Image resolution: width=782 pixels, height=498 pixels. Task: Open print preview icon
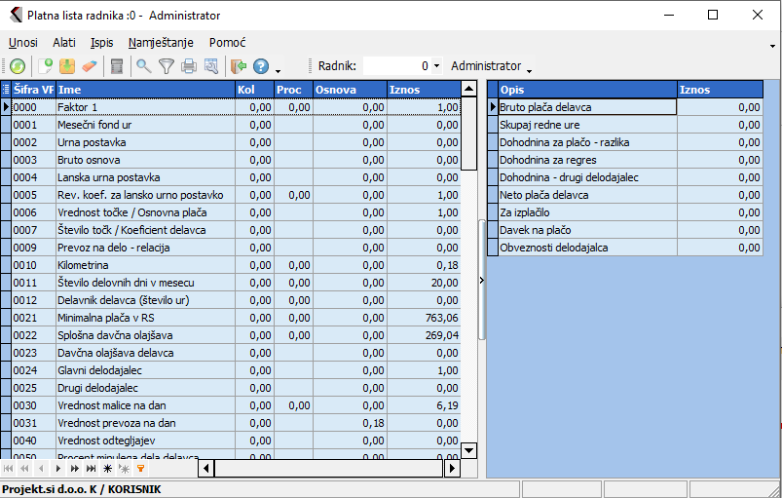pyautogui.click(x=211, y=66)
